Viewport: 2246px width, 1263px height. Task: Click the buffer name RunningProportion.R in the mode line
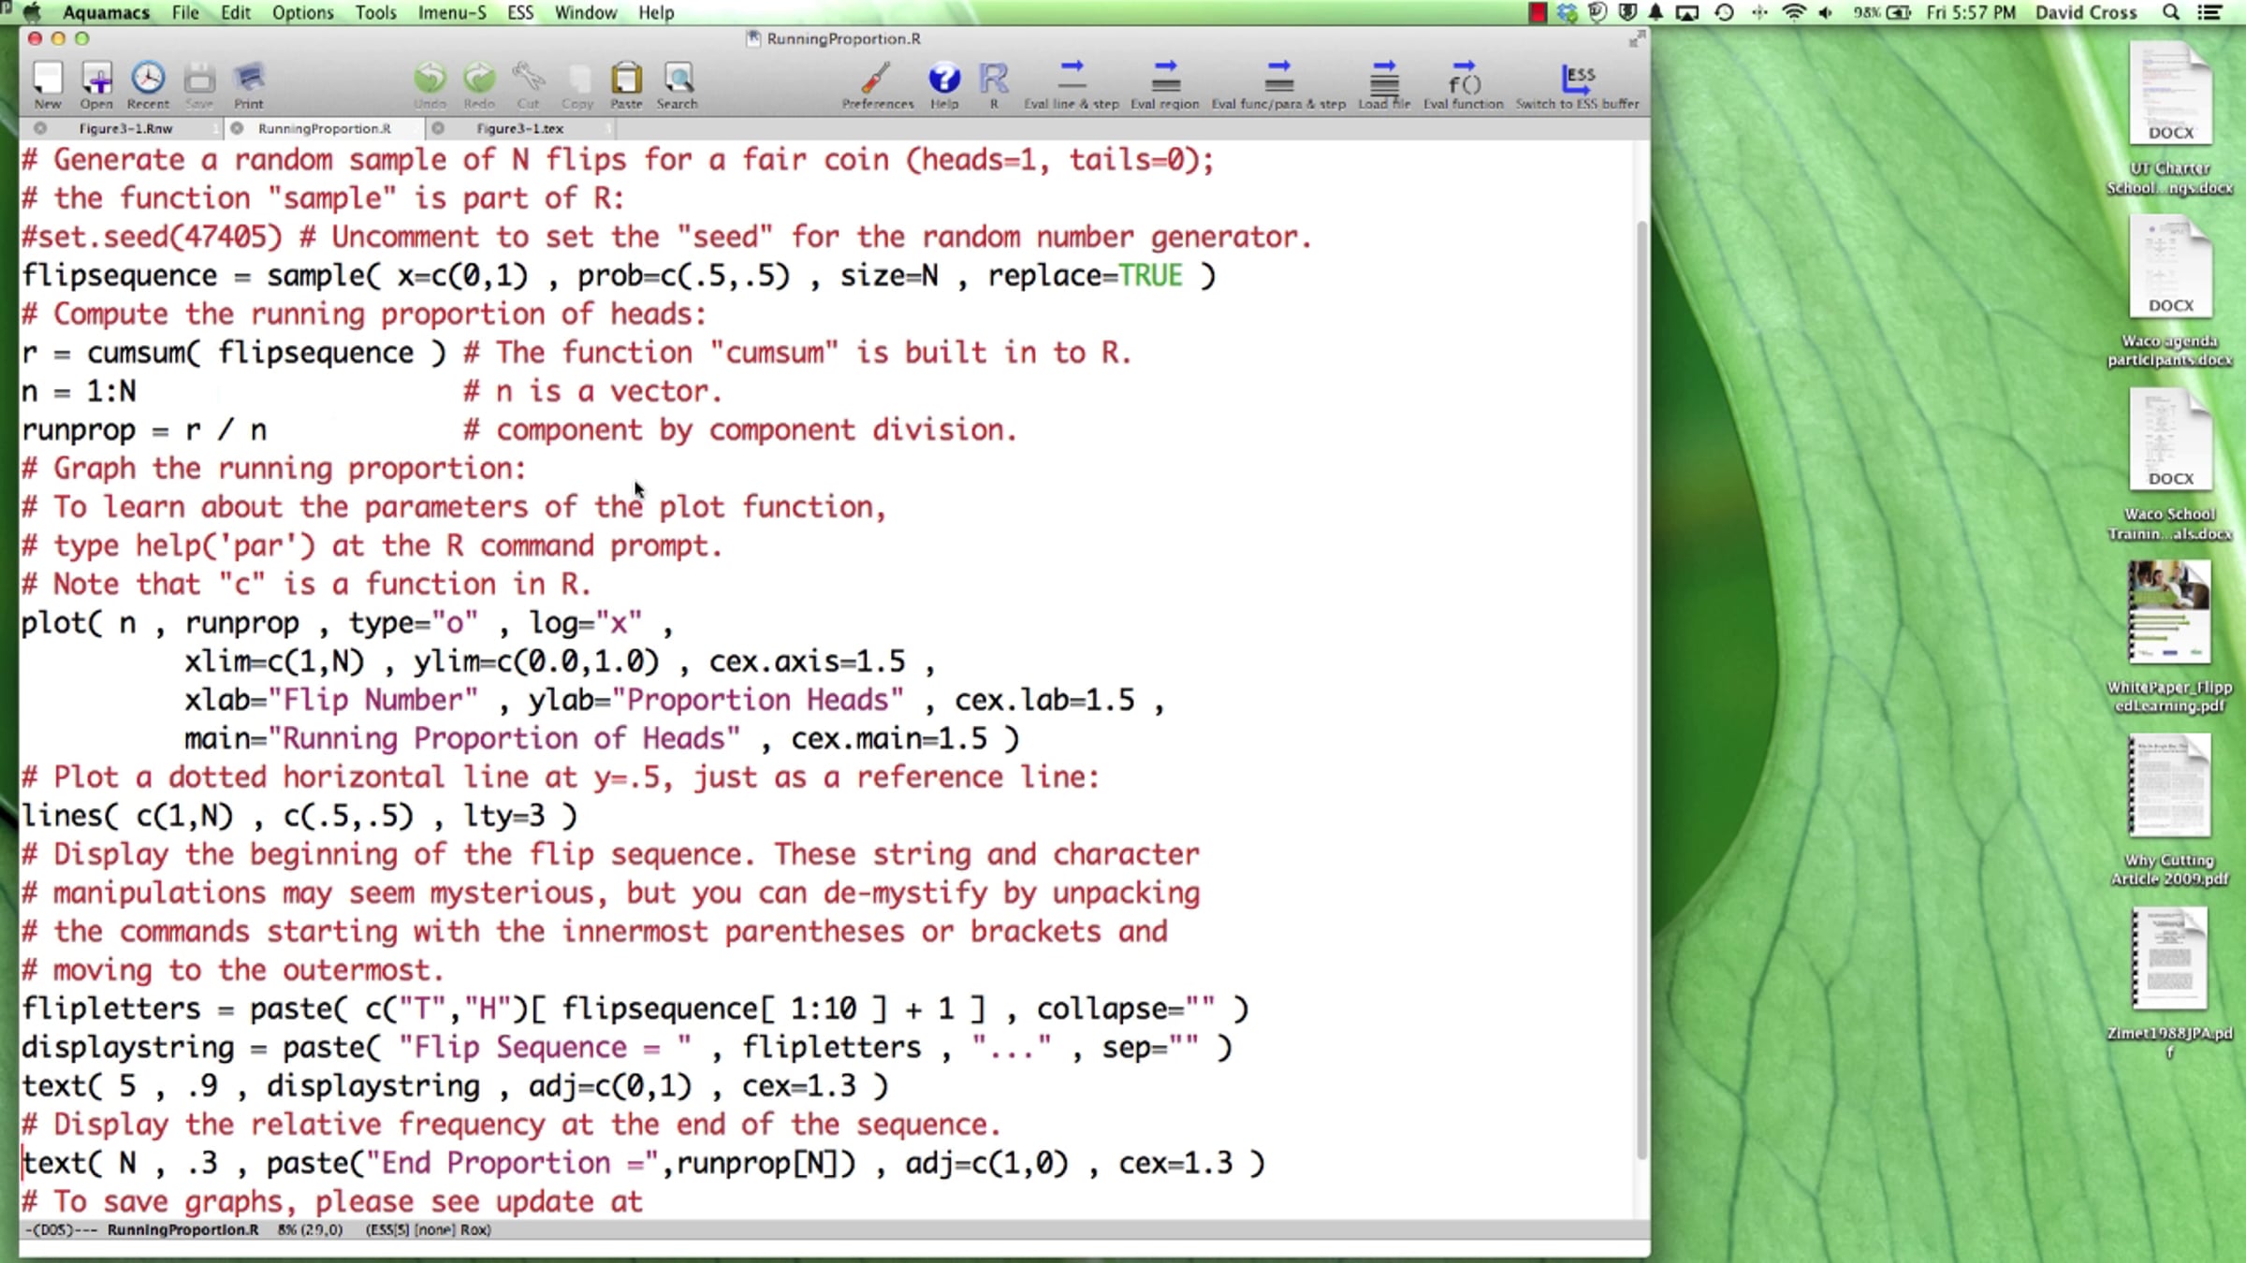182,1229
